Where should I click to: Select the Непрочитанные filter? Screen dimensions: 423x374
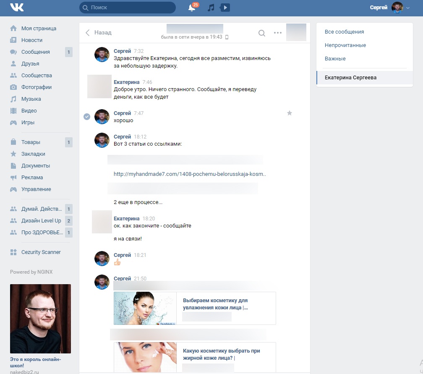[x=345, y=45]
